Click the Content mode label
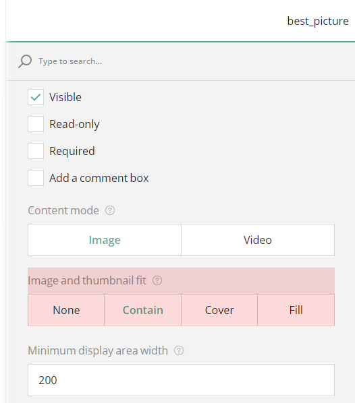The image size is (355, 403). point(63,210)
